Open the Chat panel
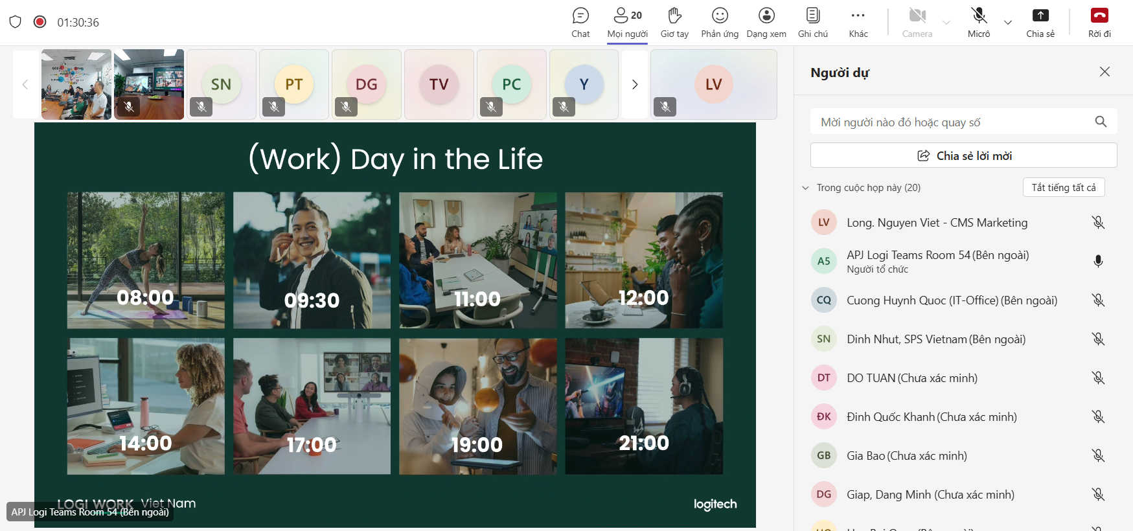 [580, 23]
